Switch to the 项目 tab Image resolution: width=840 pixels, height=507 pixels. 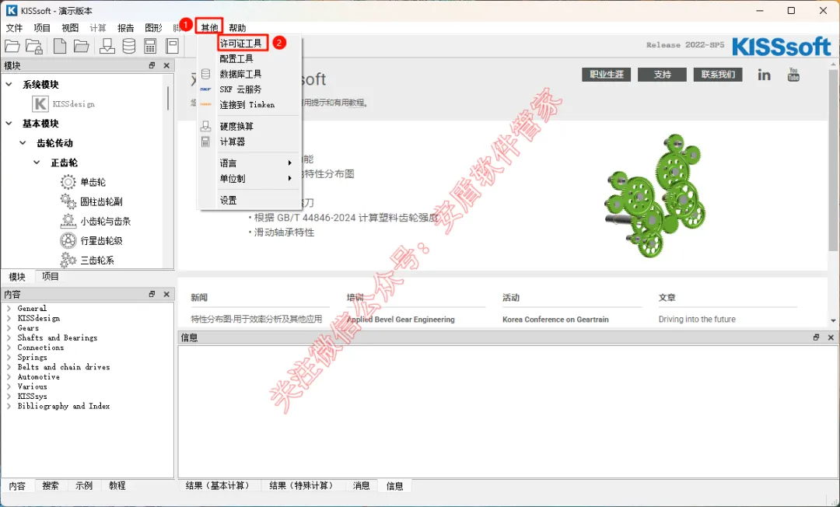51,276
